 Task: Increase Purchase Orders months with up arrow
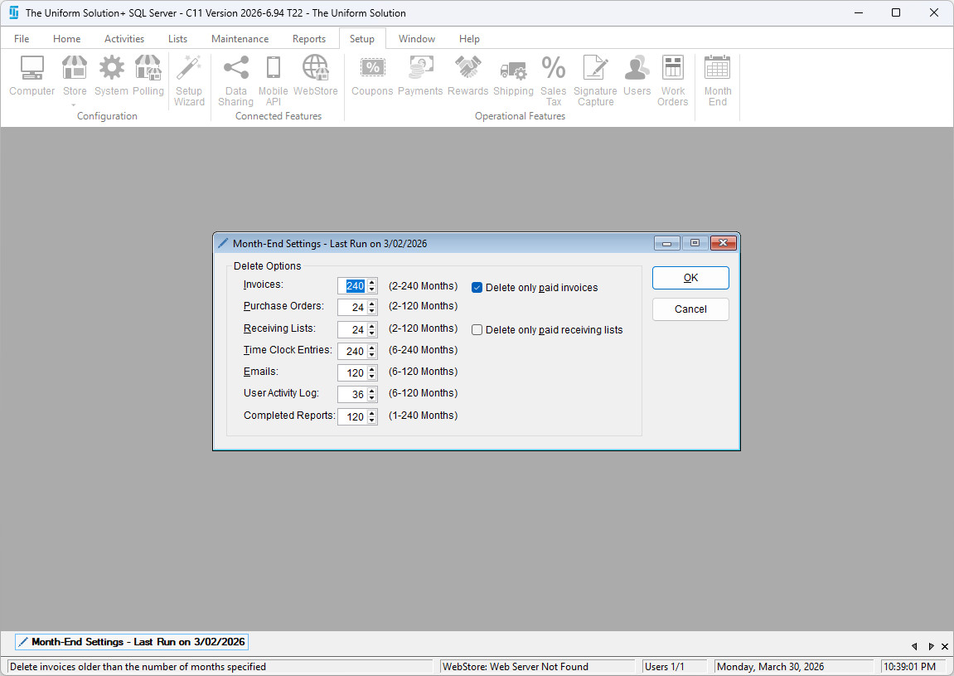tap(372, 304)
